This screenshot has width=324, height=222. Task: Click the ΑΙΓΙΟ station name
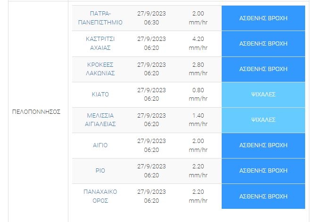point(100,145)
